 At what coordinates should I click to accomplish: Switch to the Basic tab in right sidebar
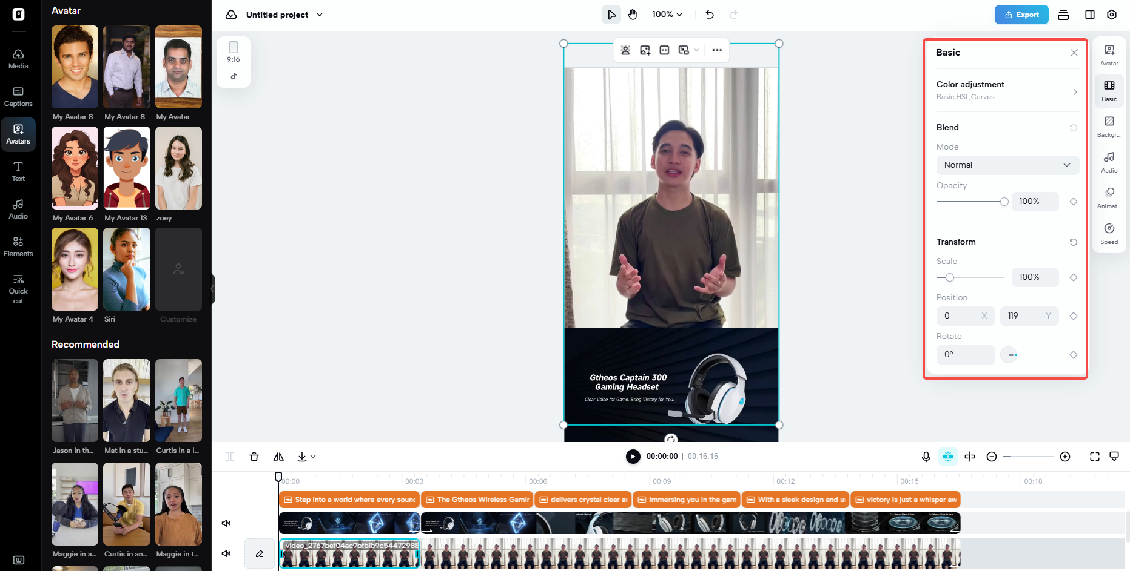1109,91
